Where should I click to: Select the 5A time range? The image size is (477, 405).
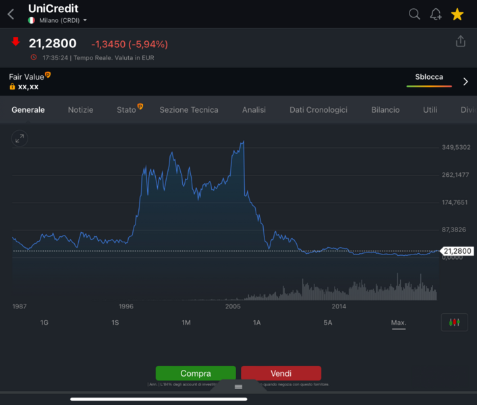click(328, 323)
